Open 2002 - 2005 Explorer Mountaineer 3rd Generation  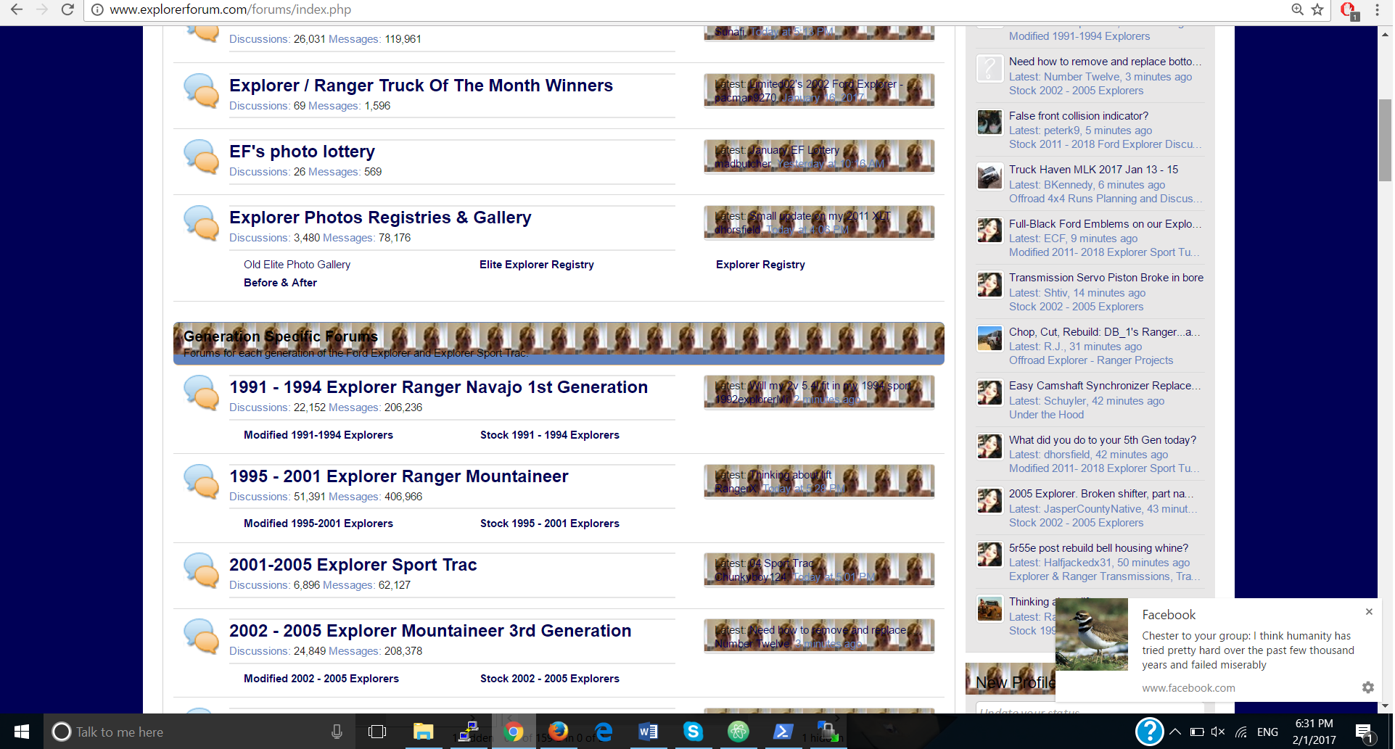(430, 631)
